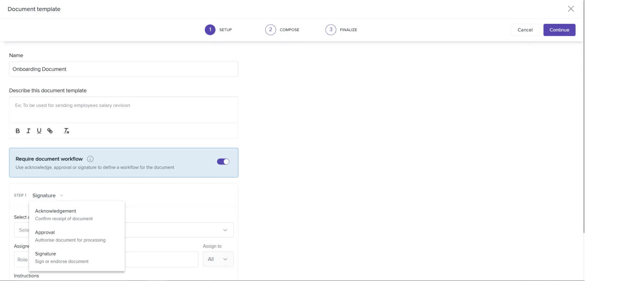Jump to the Compose step

click(271, 30)
